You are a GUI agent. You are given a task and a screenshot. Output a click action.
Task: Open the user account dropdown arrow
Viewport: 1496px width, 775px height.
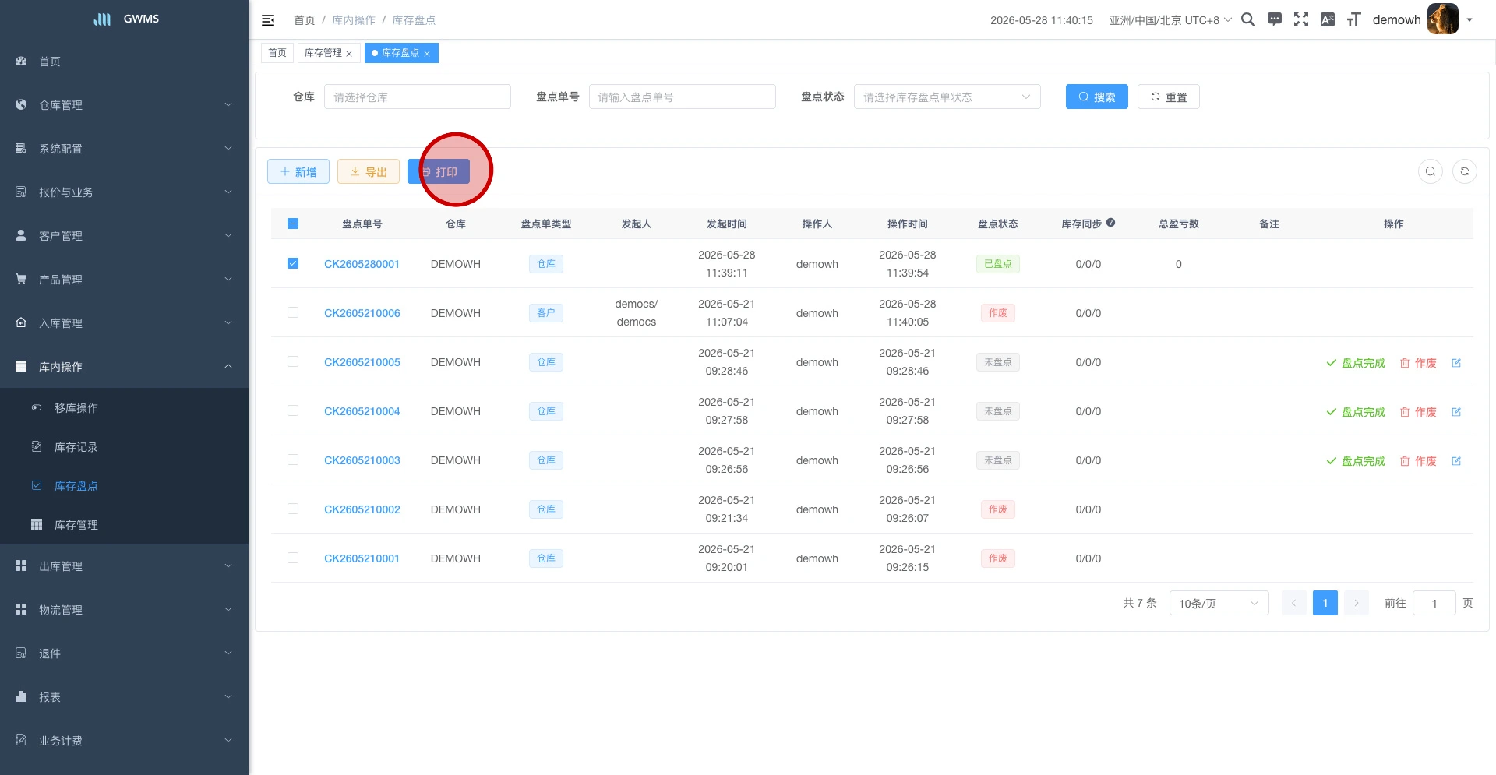coord(1470,20)
